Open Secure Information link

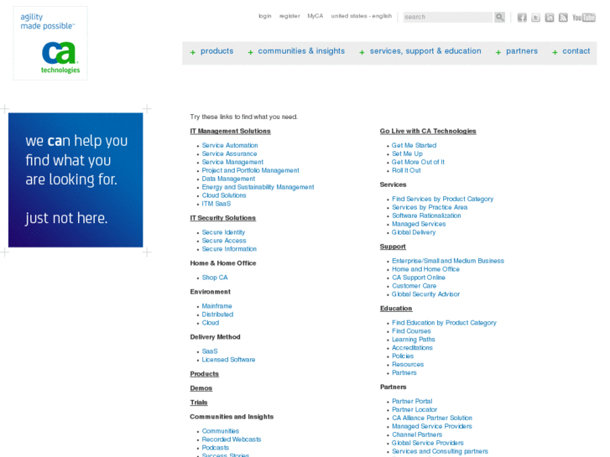[229, 249]
